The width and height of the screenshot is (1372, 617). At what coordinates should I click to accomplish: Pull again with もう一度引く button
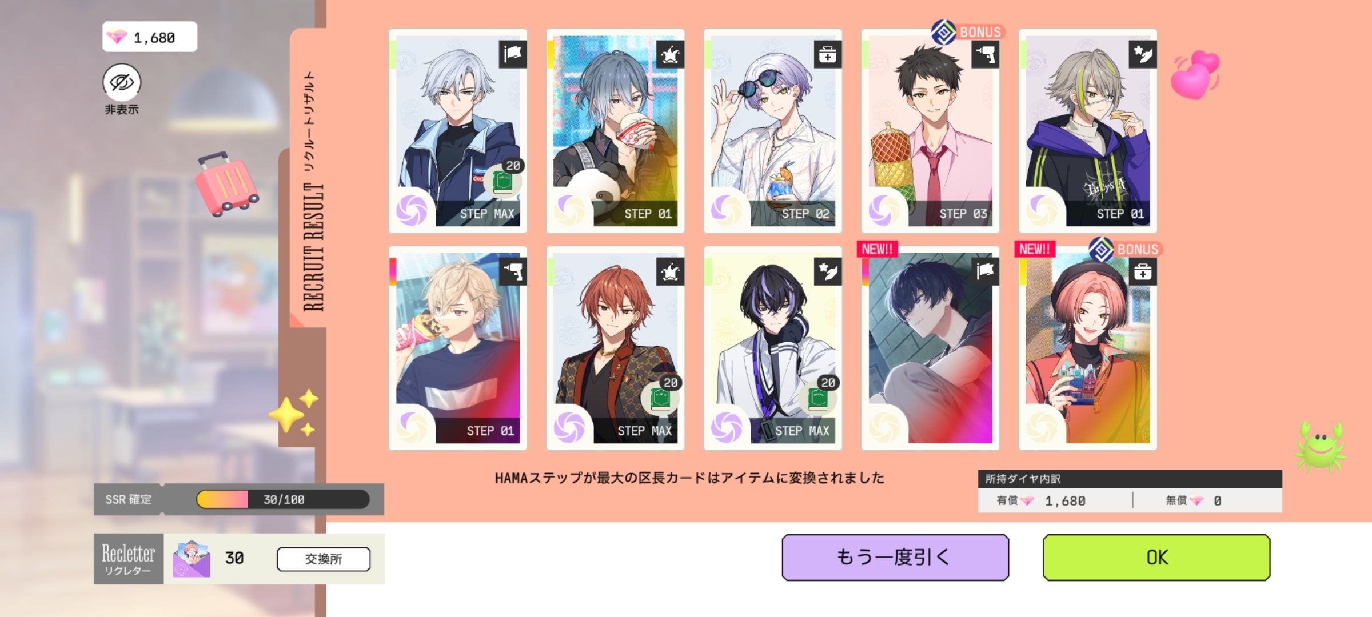pos(895,558)
